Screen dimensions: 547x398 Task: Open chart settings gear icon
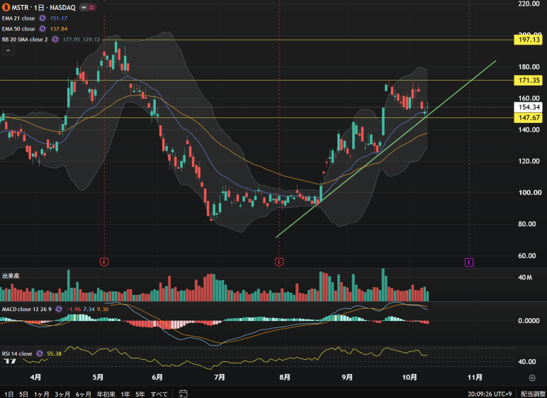tap(532, 377)
